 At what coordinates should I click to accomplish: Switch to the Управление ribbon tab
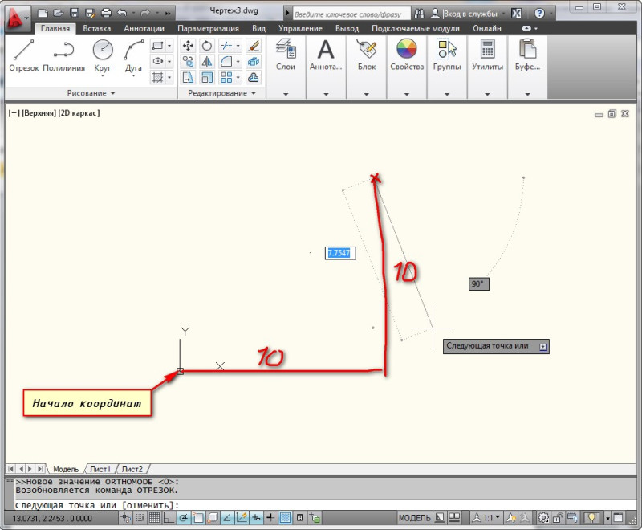click(300, 29)
